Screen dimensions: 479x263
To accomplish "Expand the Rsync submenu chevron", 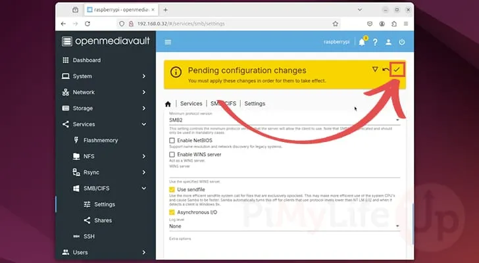I will click(x=144, y=172).
